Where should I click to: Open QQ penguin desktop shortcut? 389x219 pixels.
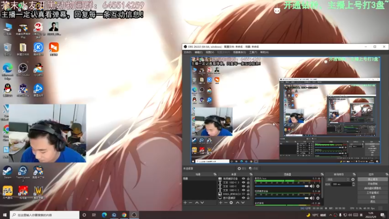(x=7, y=90)
